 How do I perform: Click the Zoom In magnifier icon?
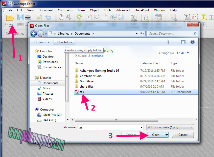(113, 17)
